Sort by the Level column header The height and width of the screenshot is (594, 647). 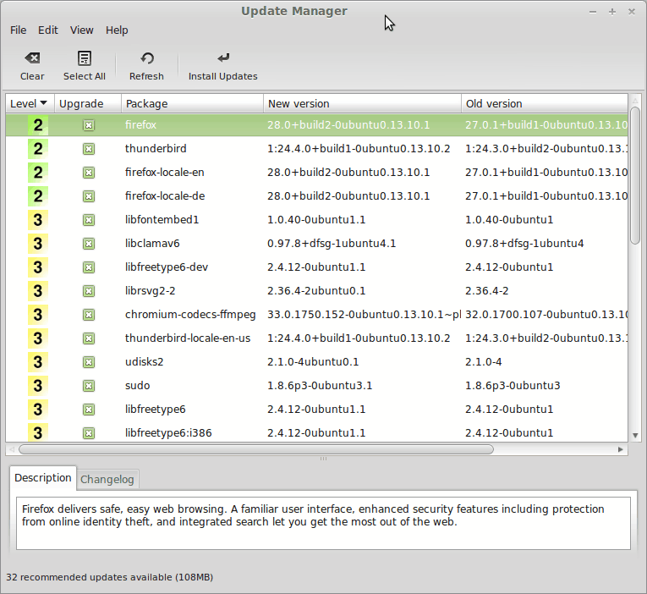point(30,103)
